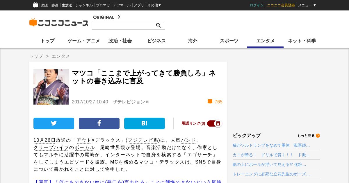Open the 静画 link in top bar
The width and height of the screenshot is (349, 183).
click(x=55, y=5)
